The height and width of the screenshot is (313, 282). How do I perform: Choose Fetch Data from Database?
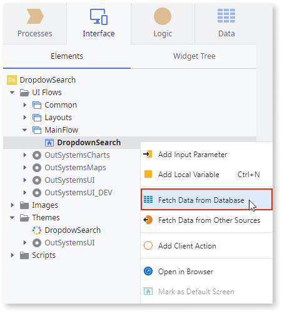tap(206, 200)
